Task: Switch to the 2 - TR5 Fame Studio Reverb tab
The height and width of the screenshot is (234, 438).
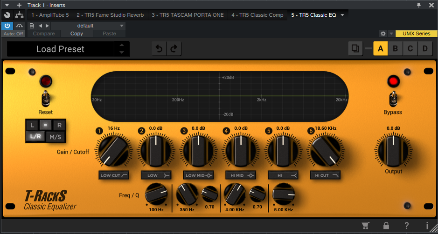Action: (x=110, y=15)
